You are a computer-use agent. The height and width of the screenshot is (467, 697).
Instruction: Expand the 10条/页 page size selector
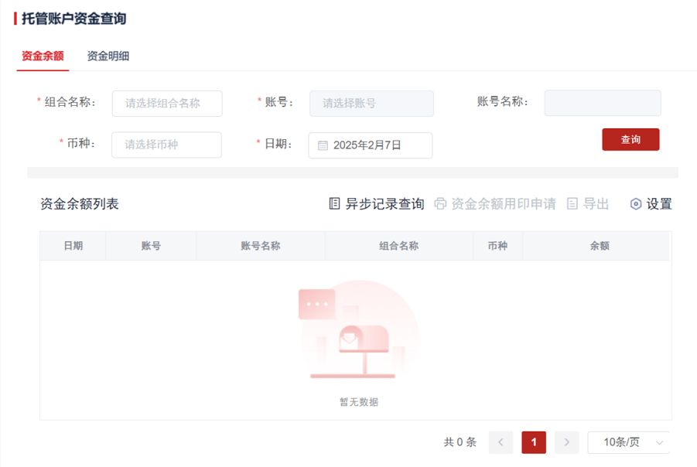[628, 442]
